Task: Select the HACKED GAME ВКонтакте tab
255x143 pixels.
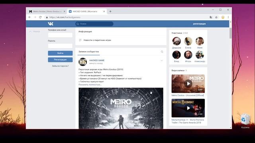Action: coord(87,12)
